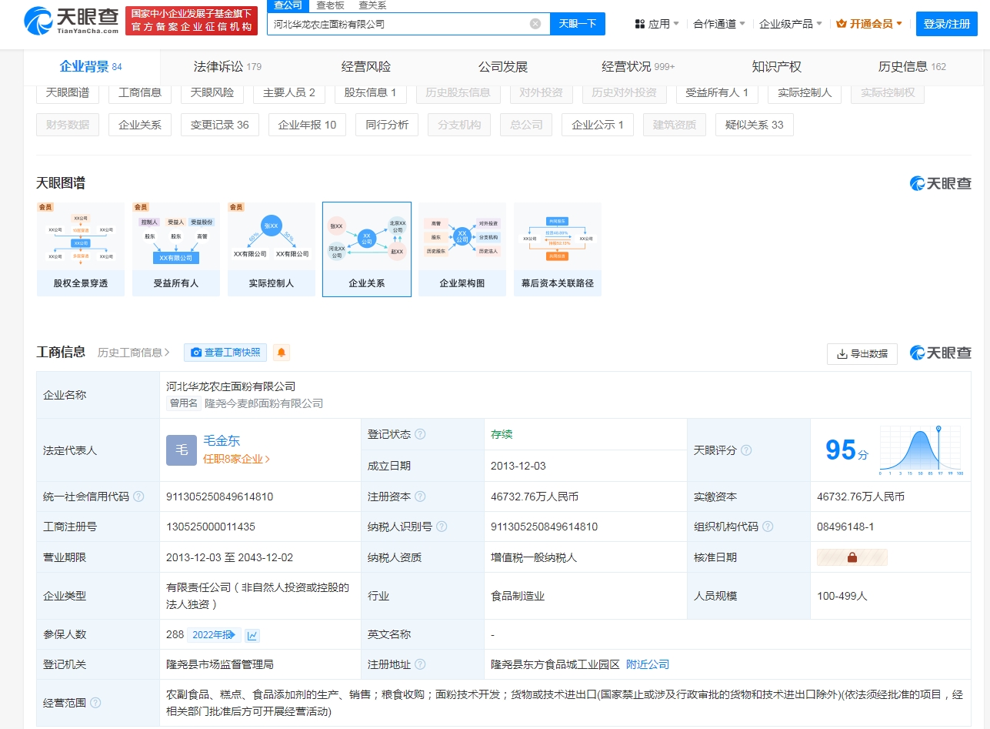This screenshot has height=729, width=990.
Task: Open the 企业背景 tab
Action: click(91, 67)
